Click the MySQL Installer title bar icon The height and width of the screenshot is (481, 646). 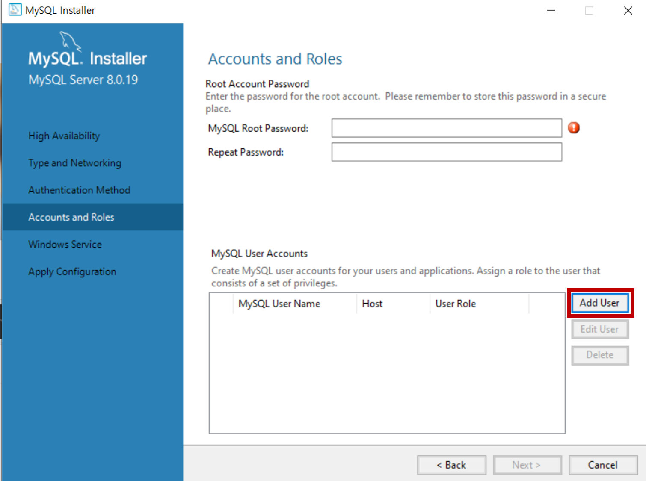[x=15, y=10]
